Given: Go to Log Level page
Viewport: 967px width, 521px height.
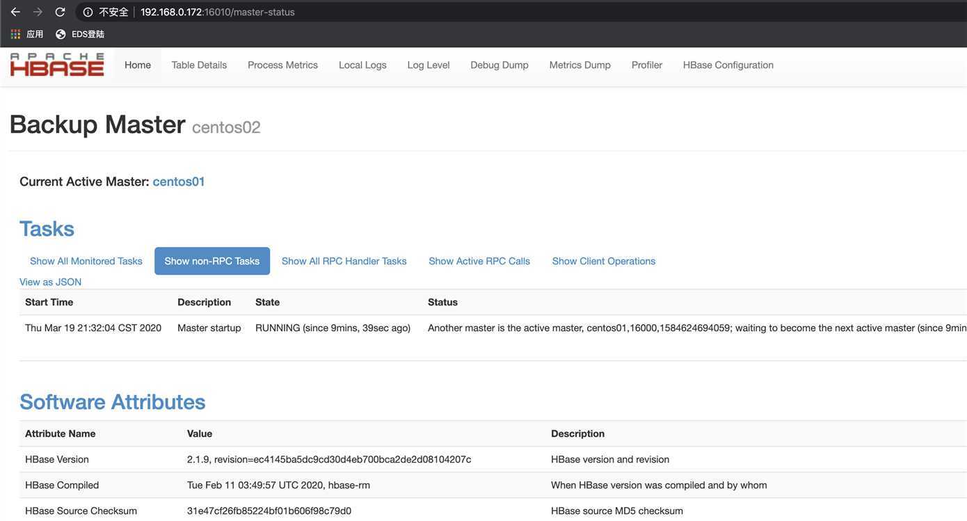Looking at the screenshot, I should coord(429,65).
